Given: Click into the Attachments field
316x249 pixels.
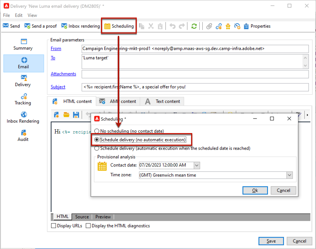Looking at the screenshot, I should [x=195, y=74].
